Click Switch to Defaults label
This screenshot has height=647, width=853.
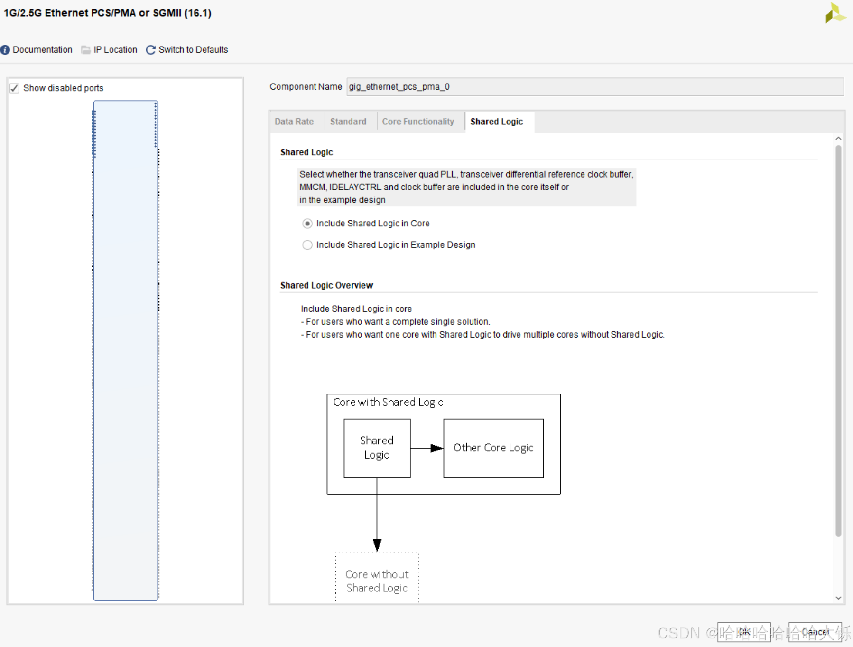tap(193, 50)
